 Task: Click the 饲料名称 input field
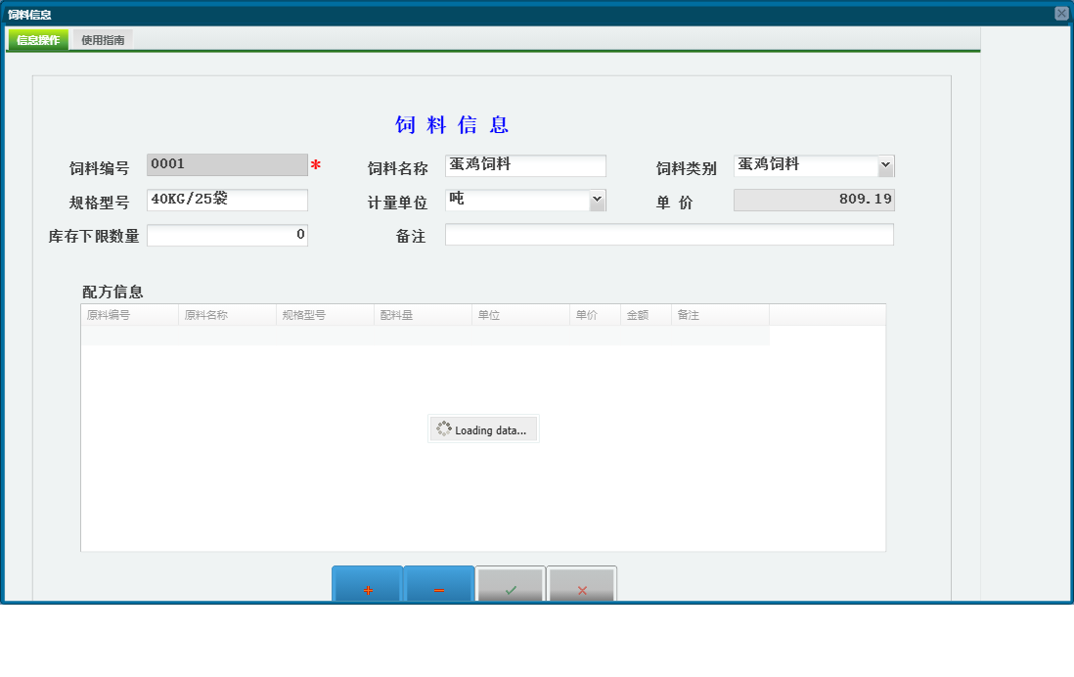click(x=525, y=165)
